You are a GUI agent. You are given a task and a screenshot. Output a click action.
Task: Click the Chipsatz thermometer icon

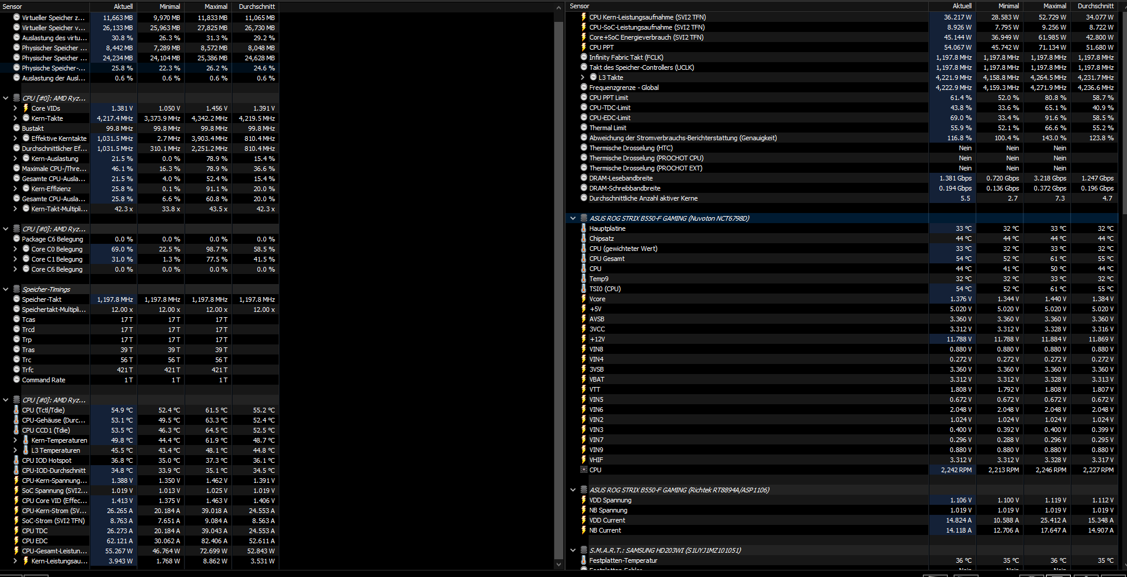pos(584,238)
